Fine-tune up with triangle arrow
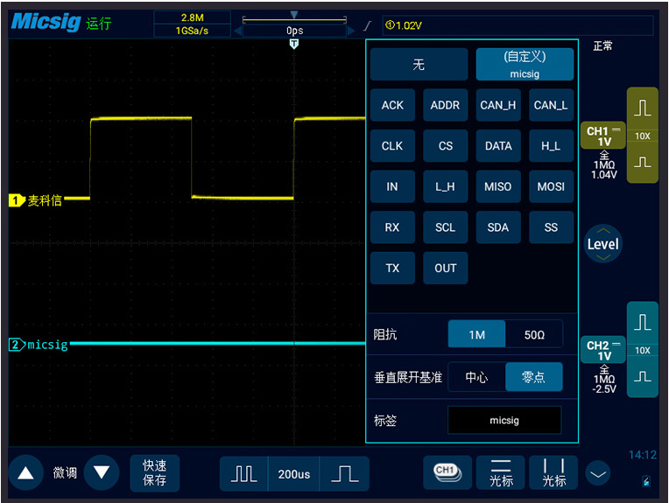 25,472
